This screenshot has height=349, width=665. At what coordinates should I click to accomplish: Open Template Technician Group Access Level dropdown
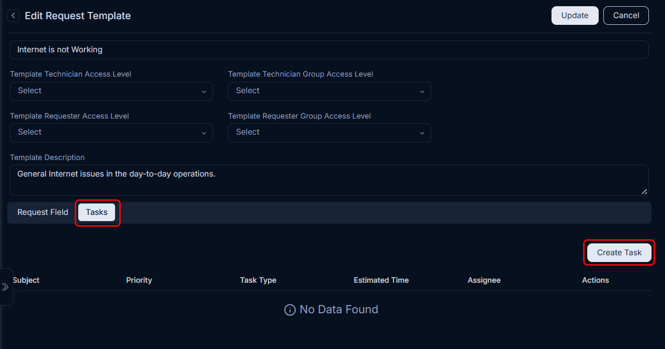point(330,91)
